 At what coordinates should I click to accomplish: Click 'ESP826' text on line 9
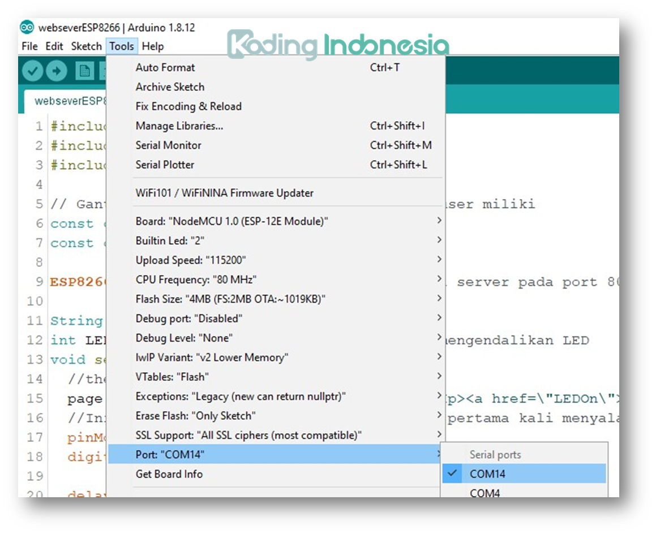(x=78, y=282)
